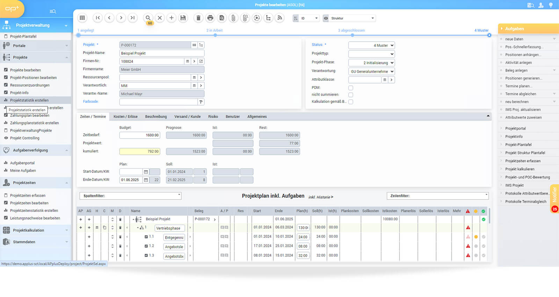Image resolution: width=559 pixels, height=297 pixels.
Task: Open attachments with the single paperclip icon
Action: (233, 18)
